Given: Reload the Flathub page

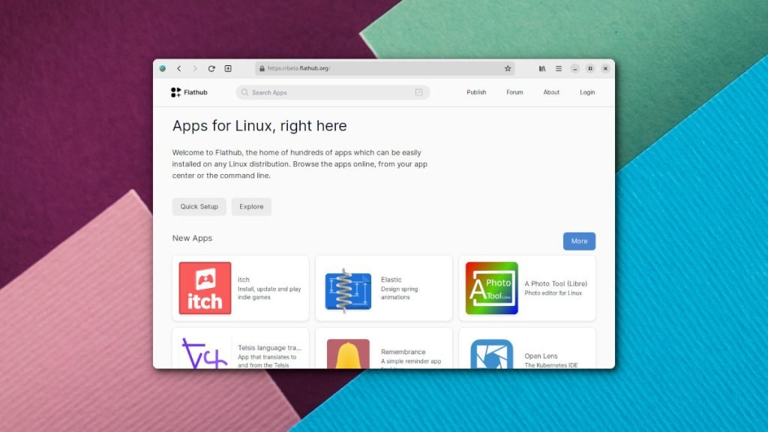Looking at the screenshot, I should [x=211, y=68].
